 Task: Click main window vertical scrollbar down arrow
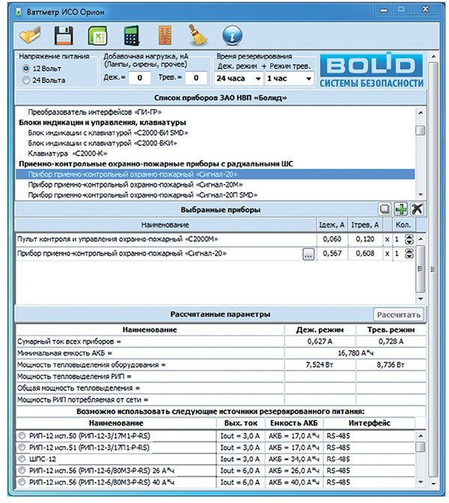click(x=433, y=484)
